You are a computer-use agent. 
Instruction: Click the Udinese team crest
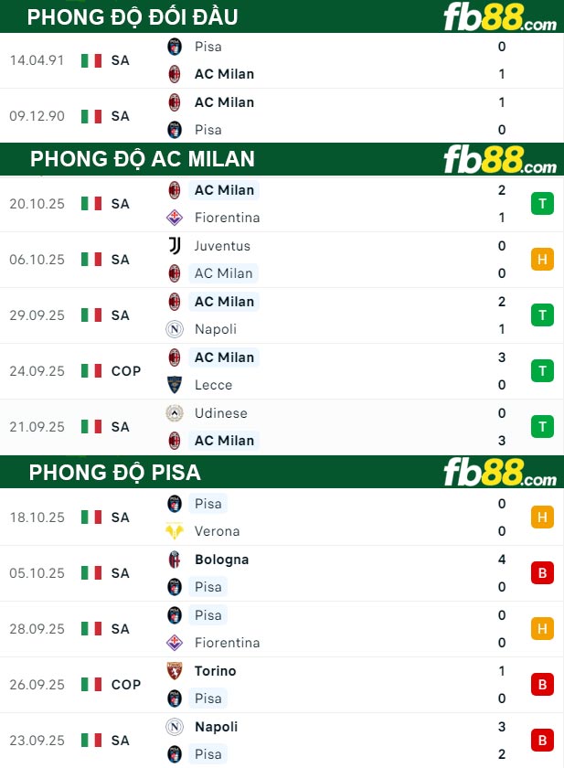coord(175,413)
